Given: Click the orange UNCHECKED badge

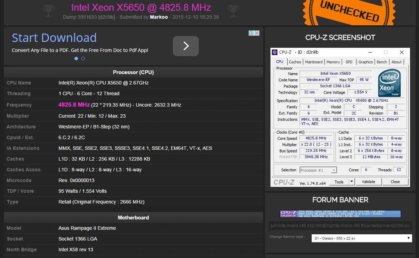Looking at the screenshot, I should point(349,12).
